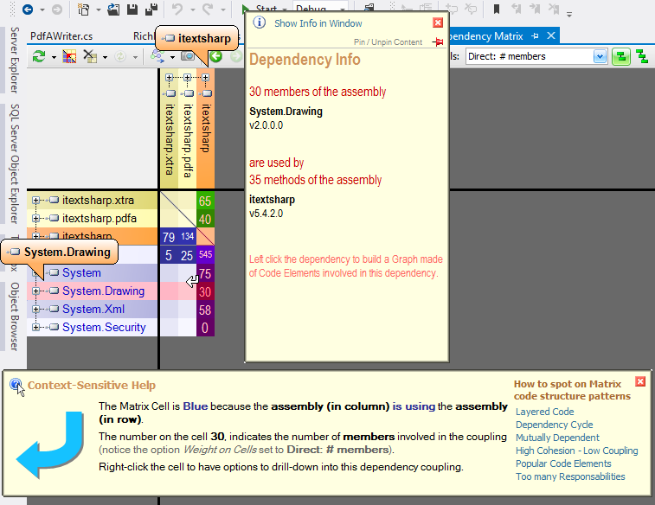Pin the Dependency Matrix tab

pos(535,36)
